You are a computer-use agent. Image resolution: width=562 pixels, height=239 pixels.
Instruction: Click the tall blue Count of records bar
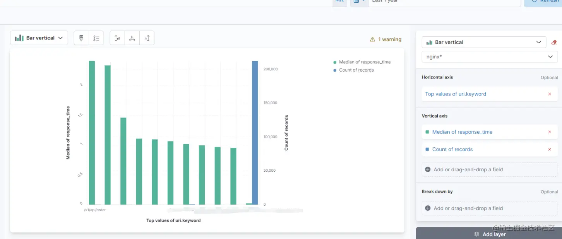click(x=255, y=133)
